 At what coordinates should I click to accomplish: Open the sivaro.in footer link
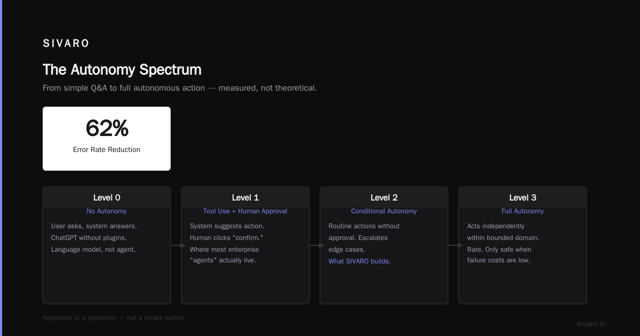pos(591,324)
